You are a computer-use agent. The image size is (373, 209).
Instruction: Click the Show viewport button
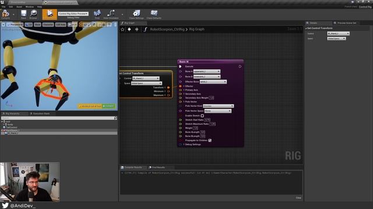(37, 24)
